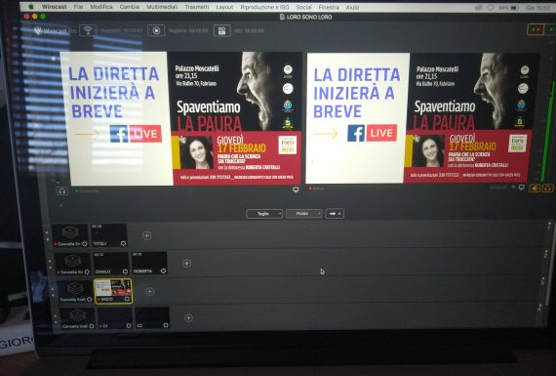Add a shot to the third layer

point(150,291)
